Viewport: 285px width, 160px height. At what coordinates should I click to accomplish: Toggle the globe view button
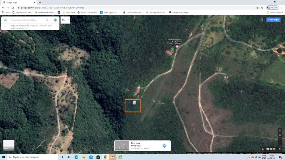[x=280, y=130]
